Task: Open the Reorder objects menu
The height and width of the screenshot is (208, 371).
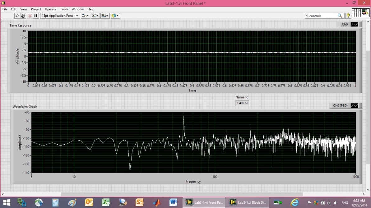Action: (115, 16)
